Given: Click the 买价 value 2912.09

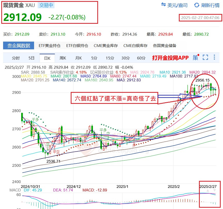Looking at the screenshot, I should coord(22,34).
